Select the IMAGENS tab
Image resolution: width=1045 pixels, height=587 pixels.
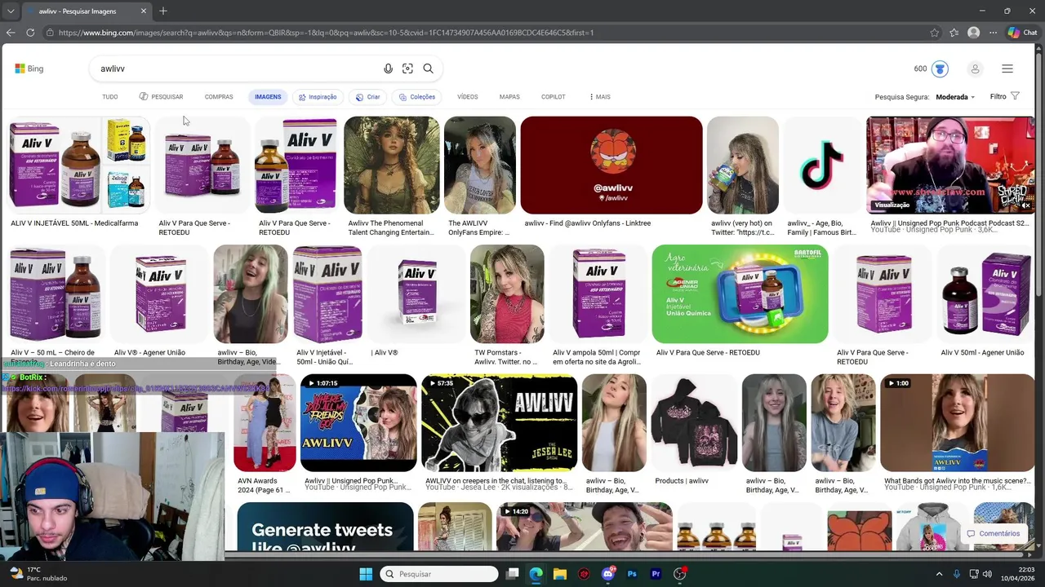pyautogui.click(x=268, y=97)
